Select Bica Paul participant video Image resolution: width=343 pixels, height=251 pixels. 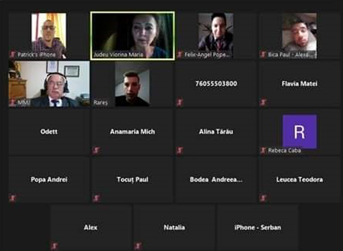pos(300,36)
